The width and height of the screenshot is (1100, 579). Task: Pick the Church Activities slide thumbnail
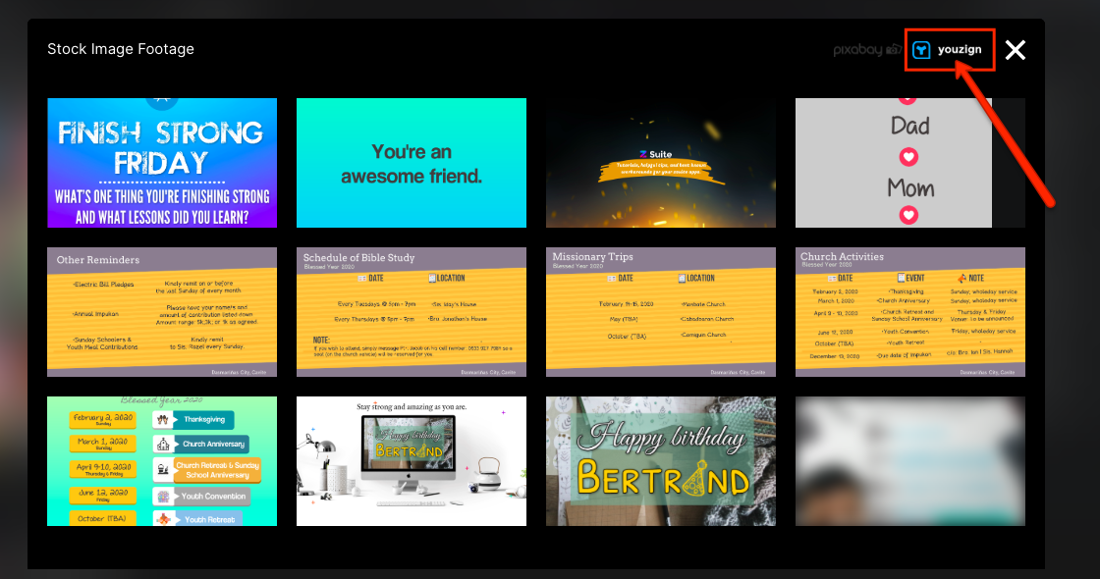(x=909, y=312)
